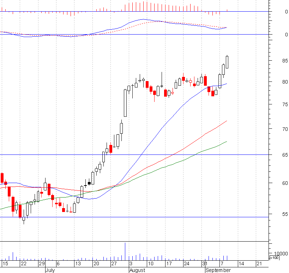Screen dimensions: 289x273
Task: Select the 80 price axis label
Action: (x=285, y=82)
